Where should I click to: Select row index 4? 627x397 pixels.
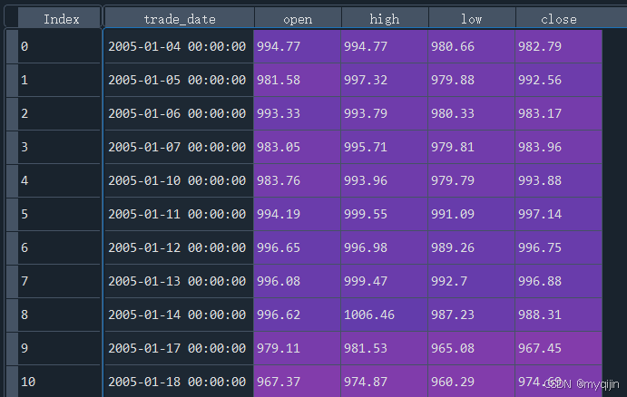coord(59,180)
